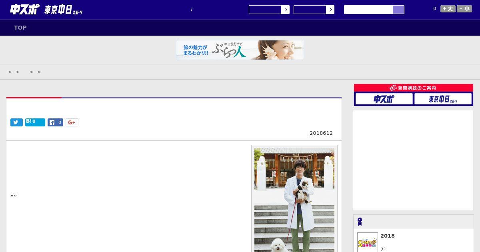Open the second header combo box
The height and width of the screenshot is (252, 480).
pyautogui.click(x=310, y=10)
